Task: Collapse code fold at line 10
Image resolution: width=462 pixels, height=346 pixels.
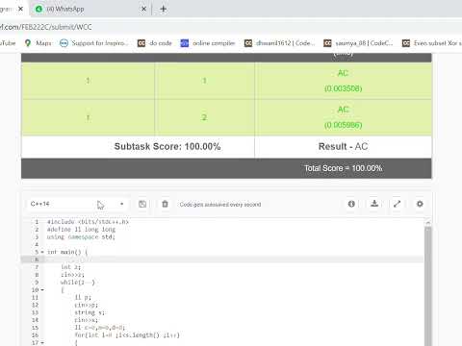Action: point(42,290)
